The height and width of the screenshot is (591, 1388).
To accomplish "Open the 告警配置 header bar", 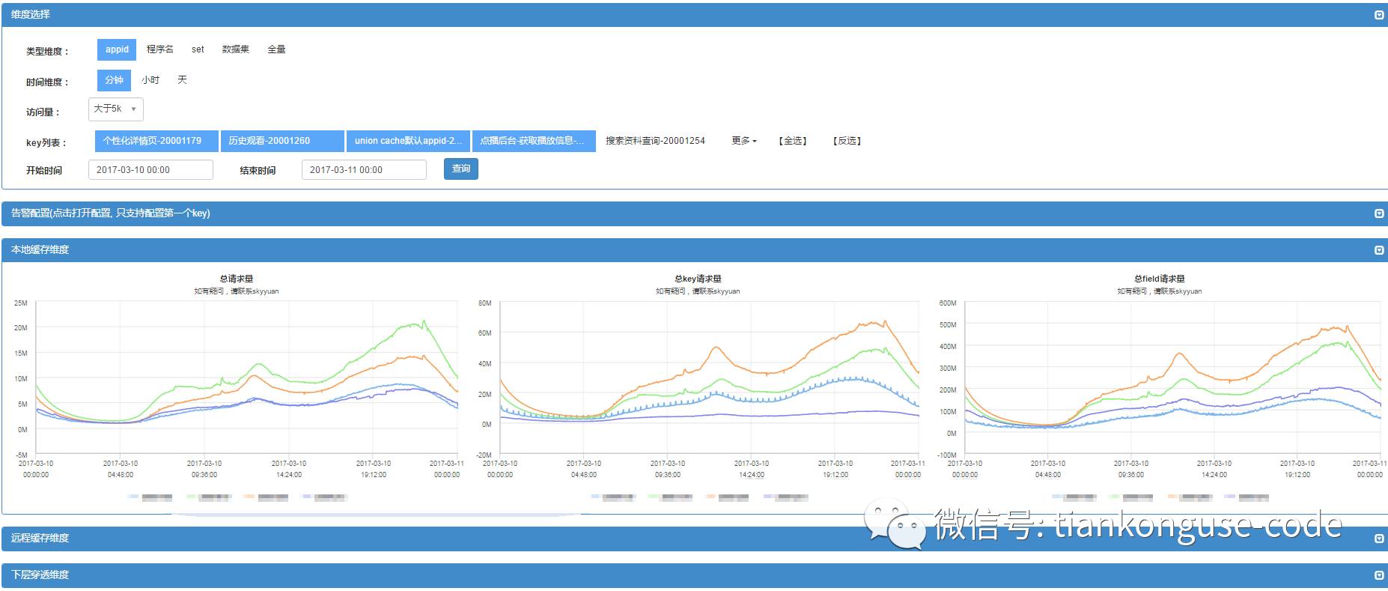I will [x=694, y=213].
